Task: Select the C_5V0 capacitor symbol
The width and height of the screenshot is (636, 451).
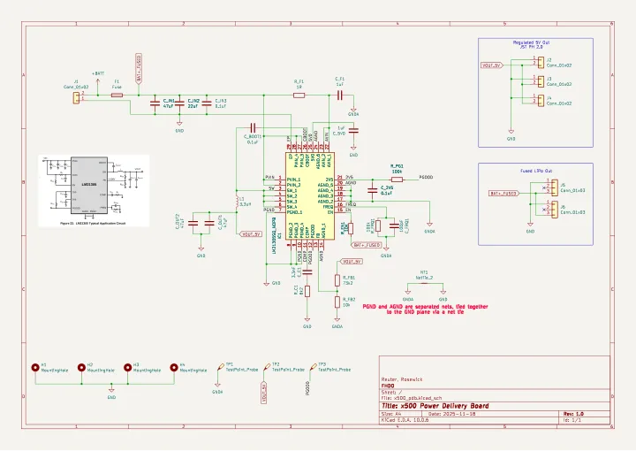Action: (353, 131)
